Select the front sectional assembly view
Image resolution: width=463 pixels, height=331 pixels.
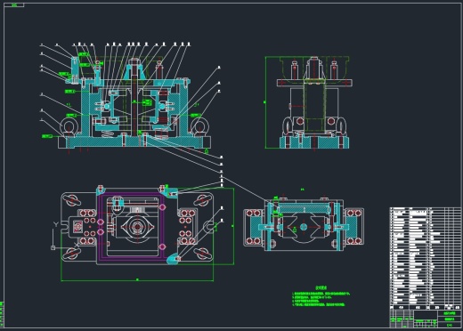135,102
